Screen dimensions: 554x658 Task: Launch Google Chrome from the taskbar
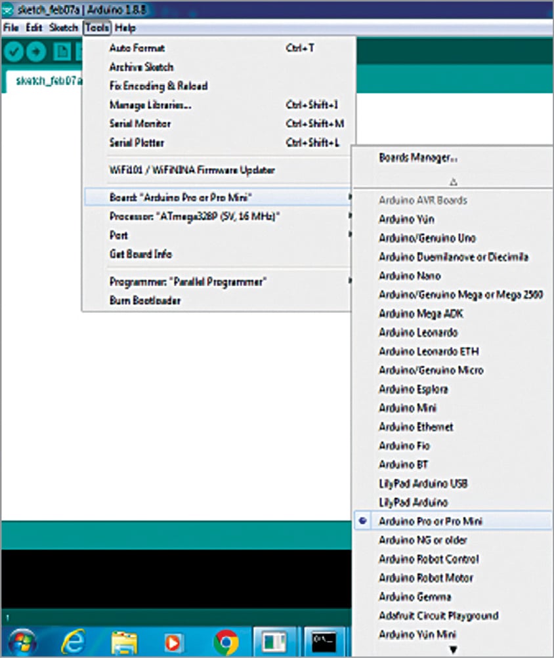pyautogui.click(x=225, y=641)
